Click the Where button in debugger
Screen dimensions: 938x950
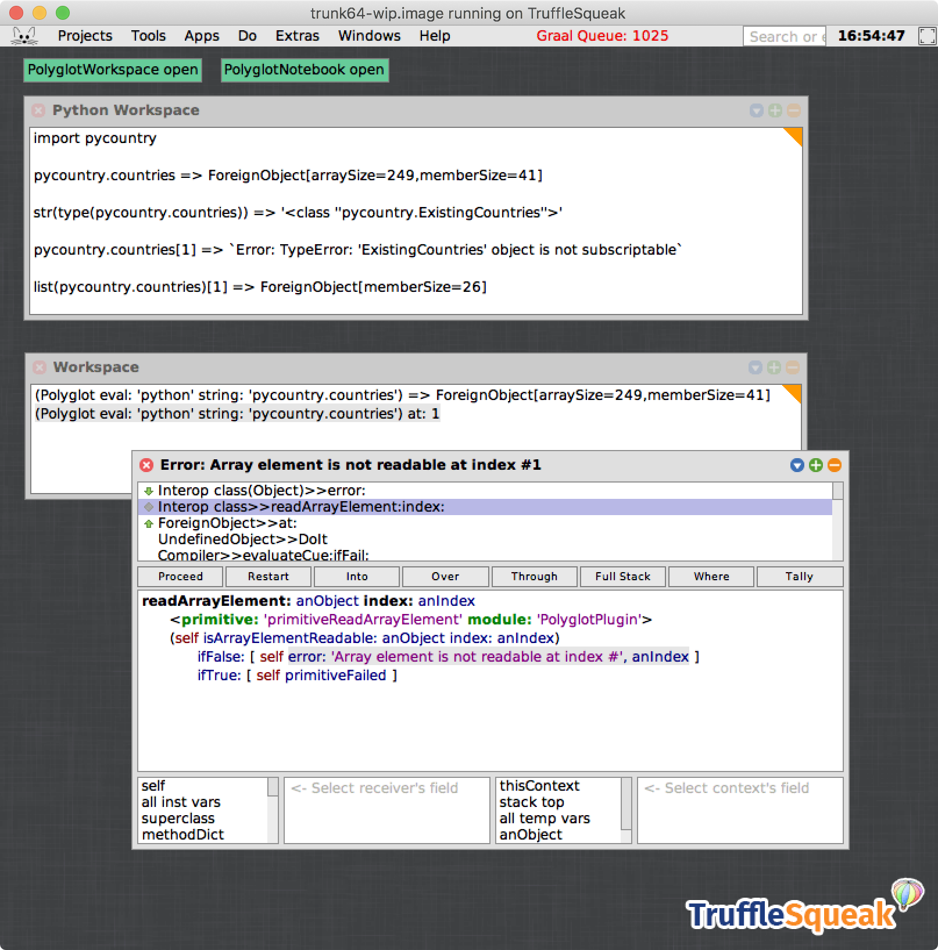coord(711,577)
